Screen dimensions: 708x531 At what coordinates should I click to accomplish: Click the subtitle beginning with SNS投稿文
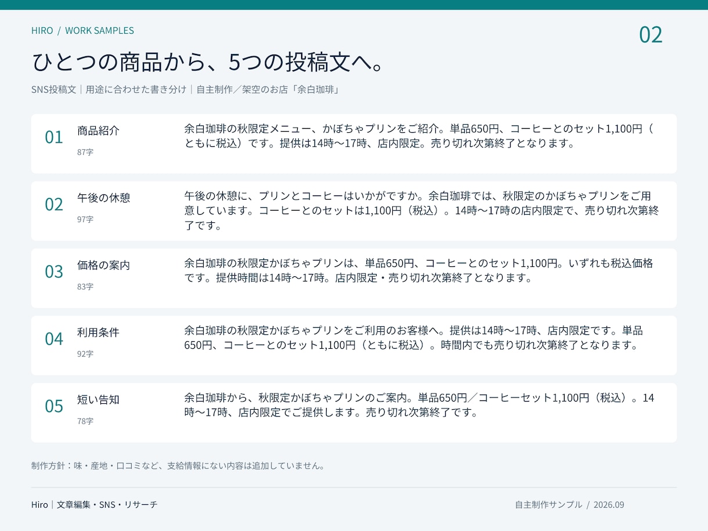(186, 90)
